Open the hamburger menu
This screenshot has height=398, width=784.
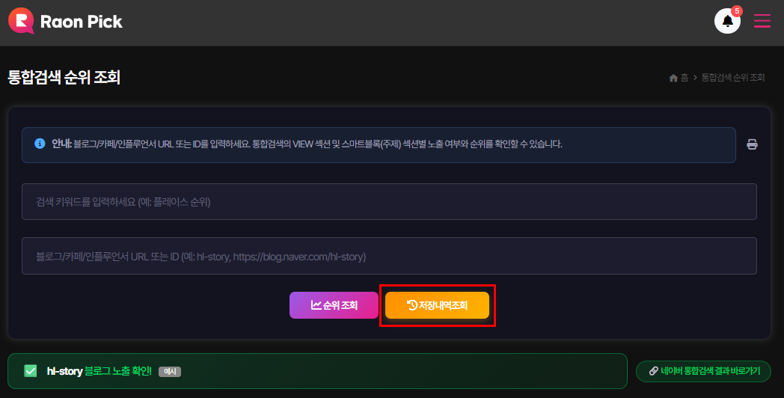click(762, 21)
